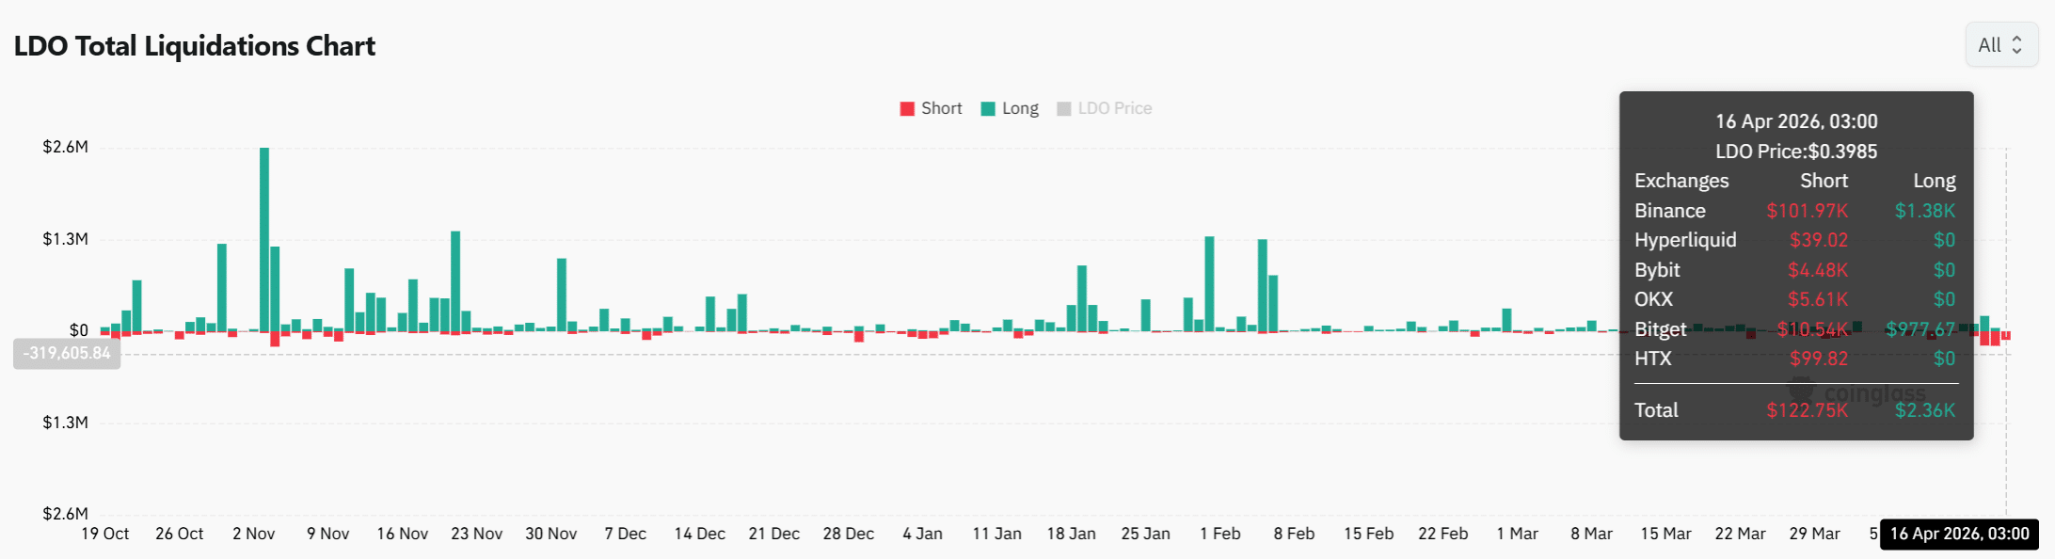Viewport: 2055px width, 559px height.
Task: Click the LDO Total Liquidations Chart title
Action: pos(195,46)
